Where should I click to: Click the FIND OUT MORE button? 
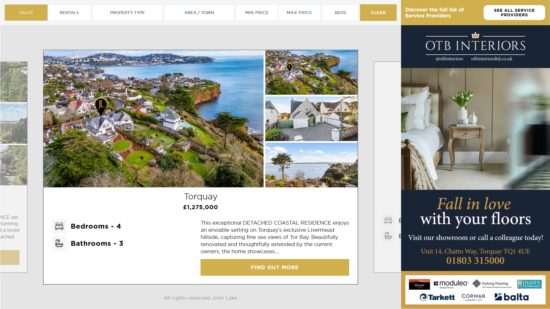point(275,268)
